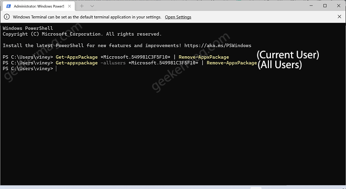Image resolution: width=346 pixels, height=189 pixels.
Task: Expand the new tab profile dropdown
Action: point(92,6)
